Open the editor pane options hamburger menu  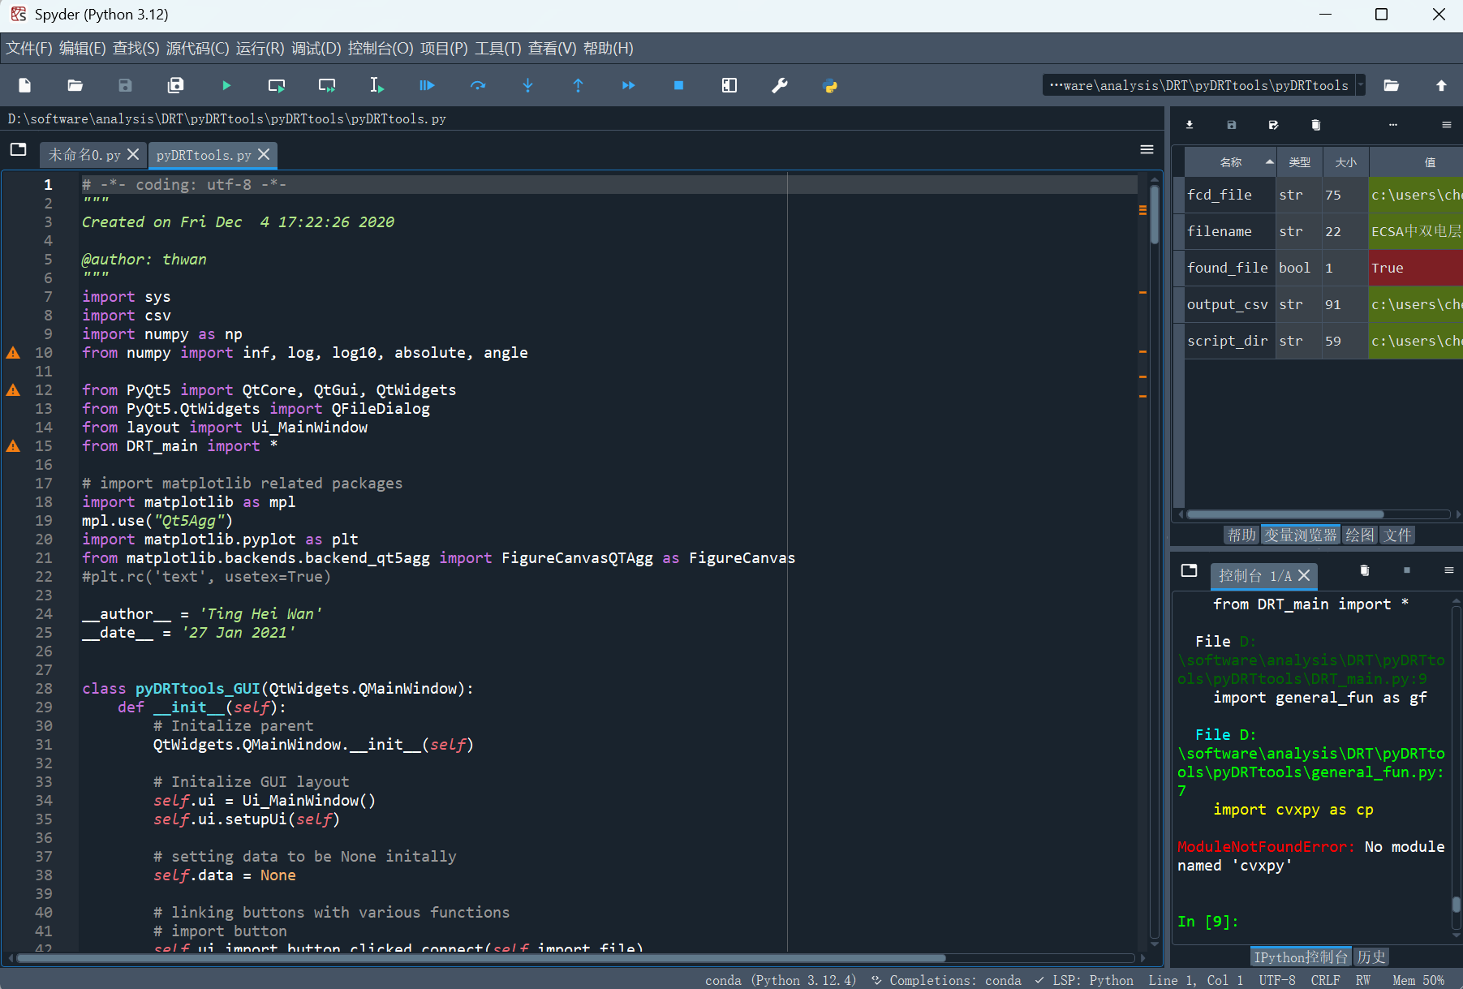click(x=1147, y=149)
